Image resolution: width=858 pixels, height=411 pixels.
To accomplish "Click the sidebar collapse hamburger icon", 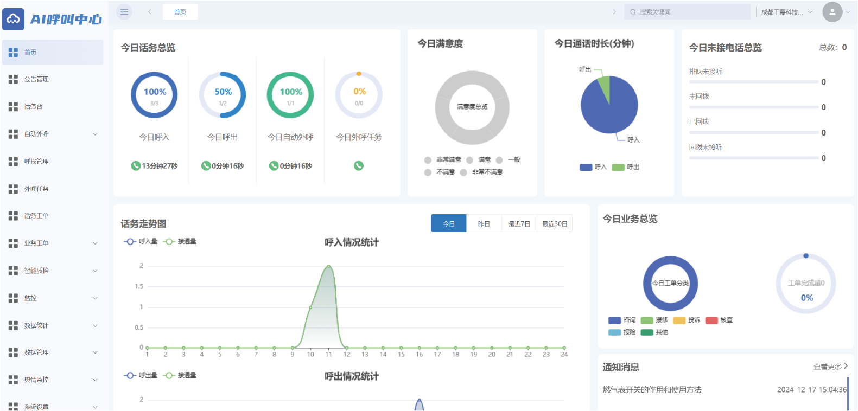I will (124, 12).
